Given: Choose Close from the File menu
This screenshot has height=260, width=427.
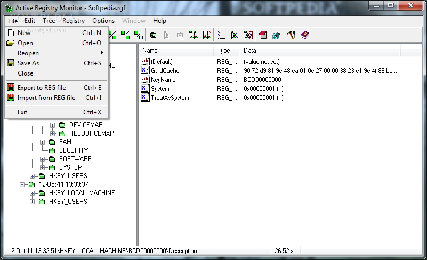Looking at the screenshot, I should point(57,73).
